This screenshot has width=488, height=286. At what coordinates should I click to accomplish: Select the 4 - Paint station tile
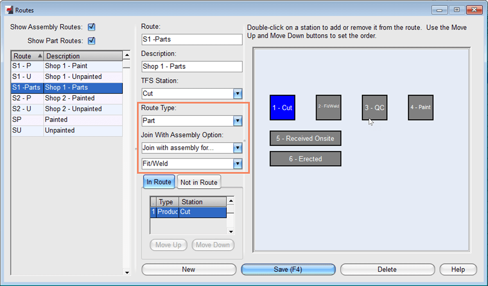(420, 107)
